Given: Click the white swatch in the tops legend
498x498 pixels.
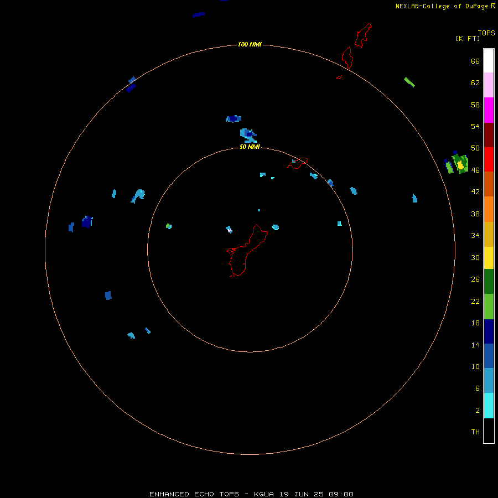Looking at the screenshot, I should pos(489,61).
